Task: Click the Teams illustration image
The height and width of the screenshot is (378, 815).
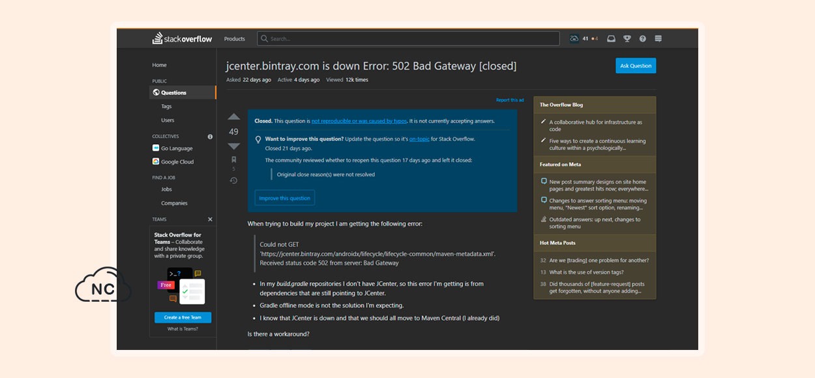Action: pyautogui.click(x=181, y=285)
